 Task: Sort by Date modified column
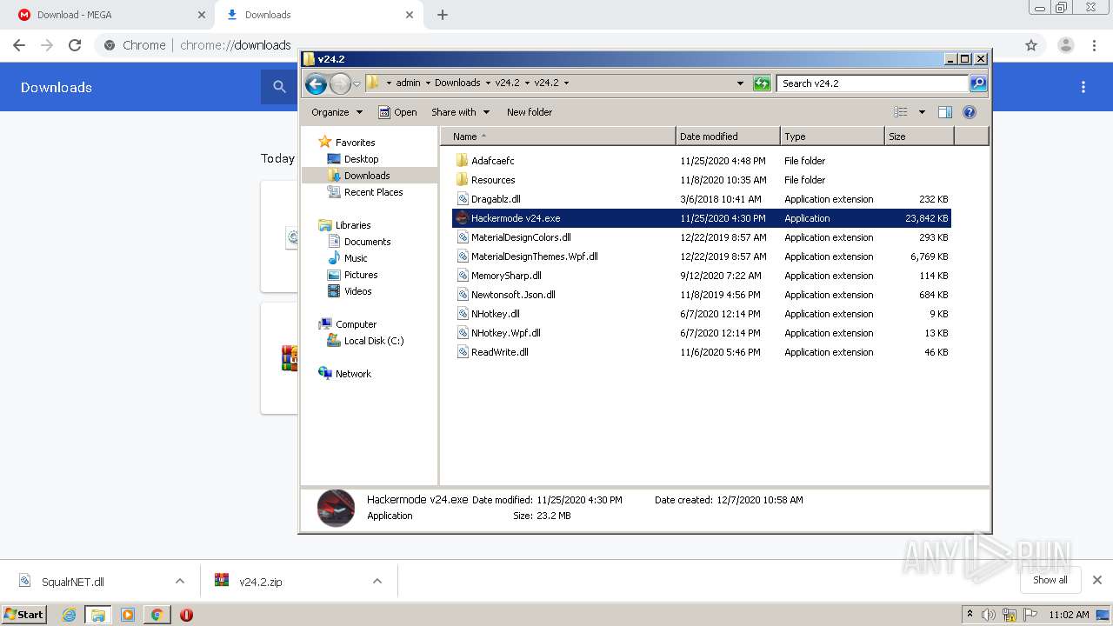click(x=728, y=137)
